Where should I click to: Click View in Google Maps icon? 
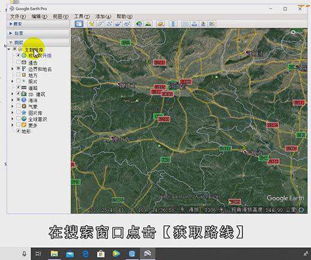click(212, 24)
